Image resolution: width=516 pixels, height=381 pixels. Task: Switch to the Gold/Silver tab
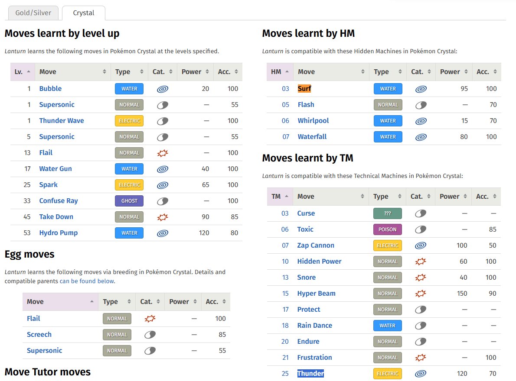33,13
